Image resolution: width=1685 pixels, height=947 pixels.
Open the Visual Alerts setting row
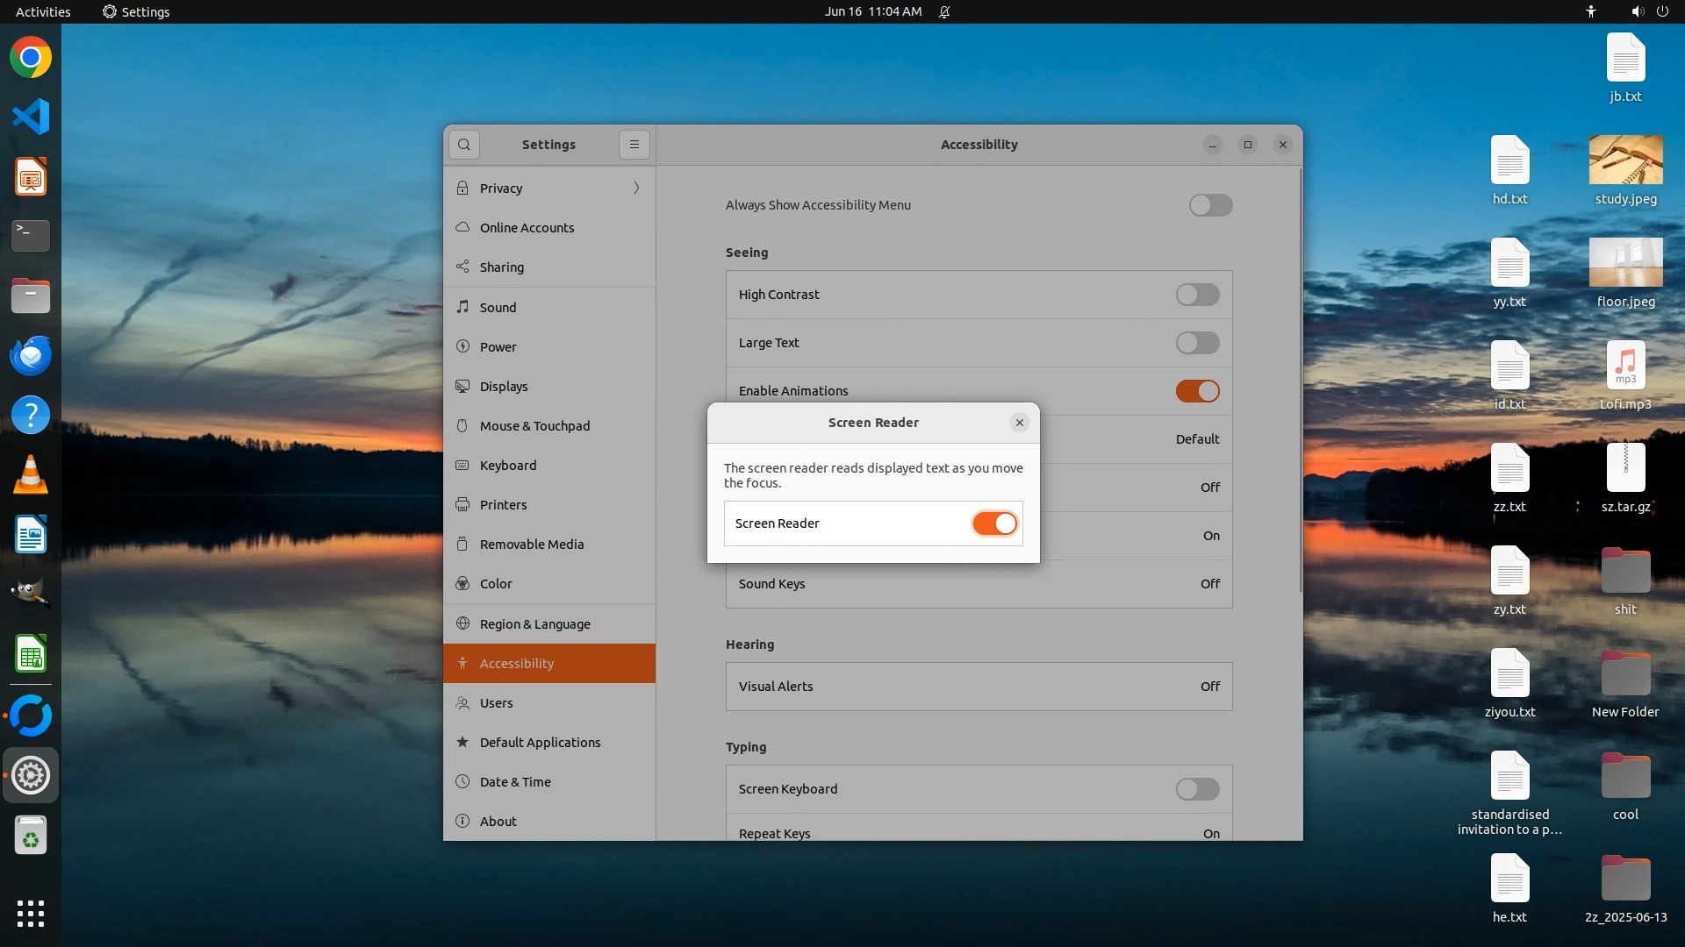click(x=979, y=687)
